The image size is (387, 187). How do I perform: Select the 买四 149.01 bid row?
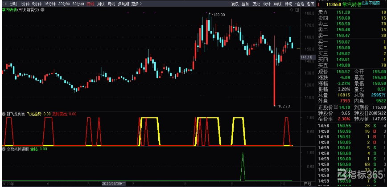[x=352, y=60]
